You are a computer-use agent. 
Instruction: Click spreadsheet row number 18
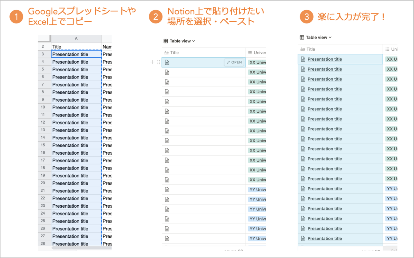pyautogui.click(x=45, y=168)
